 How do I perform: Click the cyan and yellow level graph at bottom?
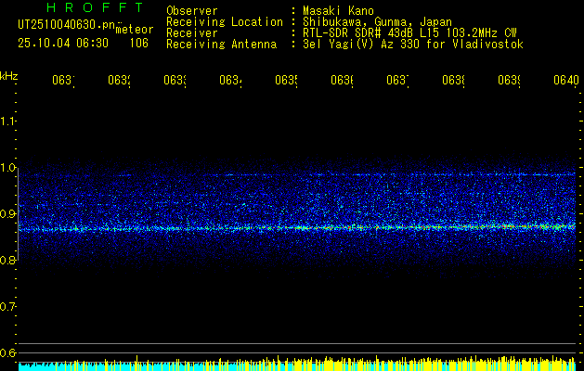point(297,364)
